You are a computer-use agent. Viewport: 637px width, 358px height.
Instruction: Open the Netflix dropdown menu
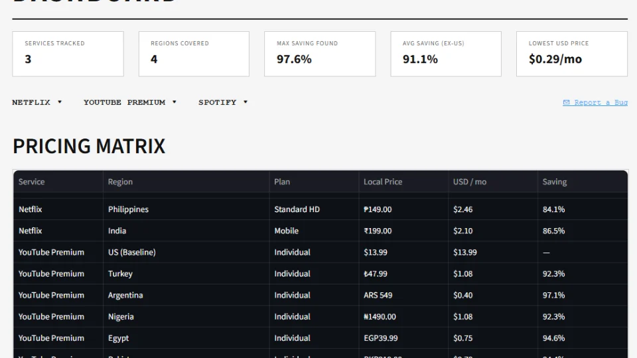[x=36, y=102]
